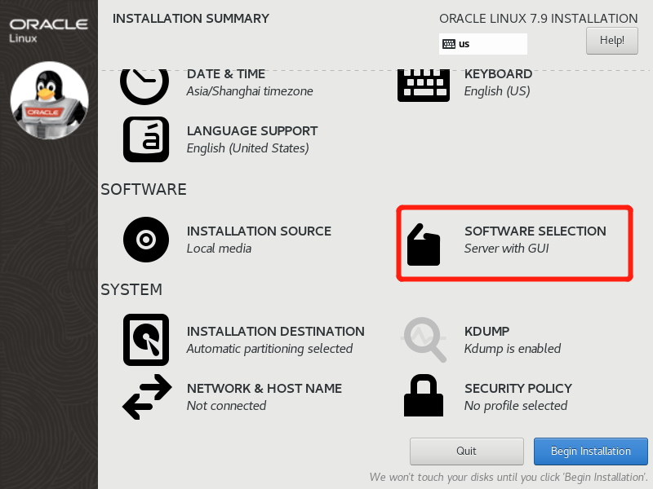The width and height of the screenshot is (653, 489).
Task: Click 'Automatic partitioning selected' text
Action: [x=269, y=349]
